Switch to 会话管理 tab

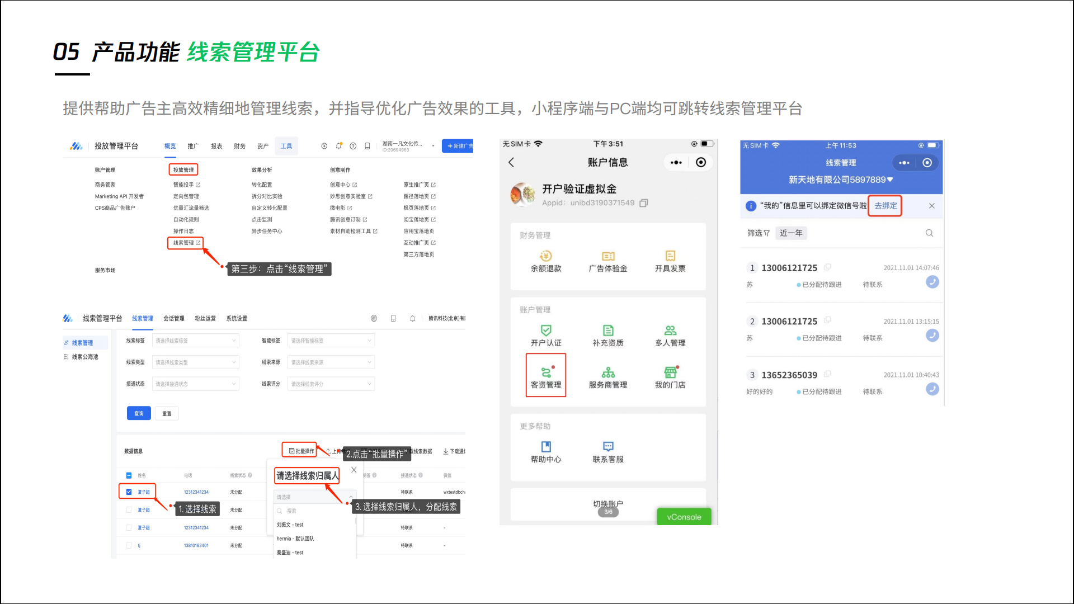pos(174,318)
